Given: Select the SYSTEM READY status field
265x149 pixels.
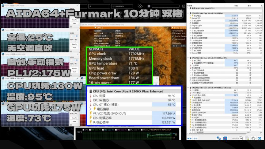Looking at the screenshot, I should click(122, 6).
